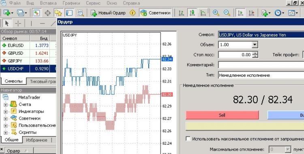Expand the Индикаторы tree node
Image resolution: width=304 pixels, height=154 pixels.
pos(5,112)
